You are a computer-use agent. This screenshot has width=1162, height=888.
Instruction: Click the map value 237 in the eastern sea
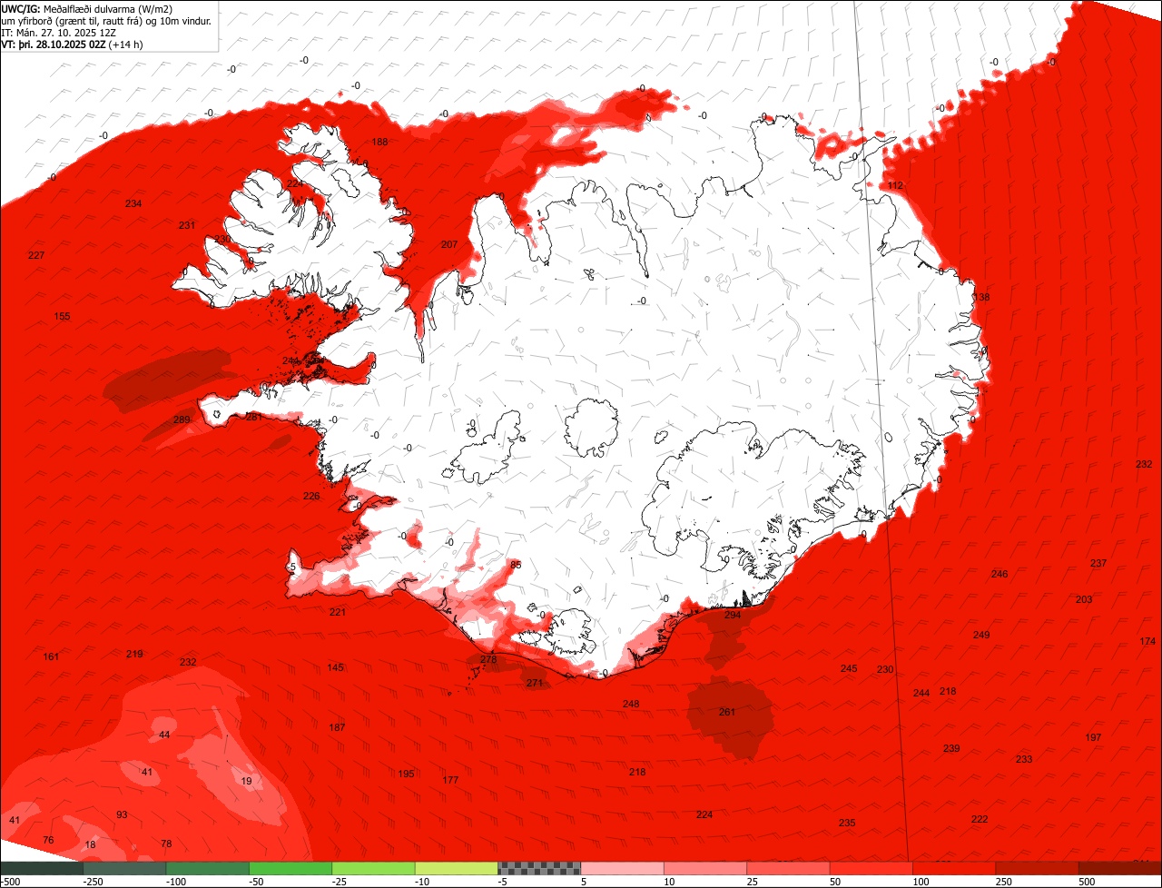coord(1098,563)
